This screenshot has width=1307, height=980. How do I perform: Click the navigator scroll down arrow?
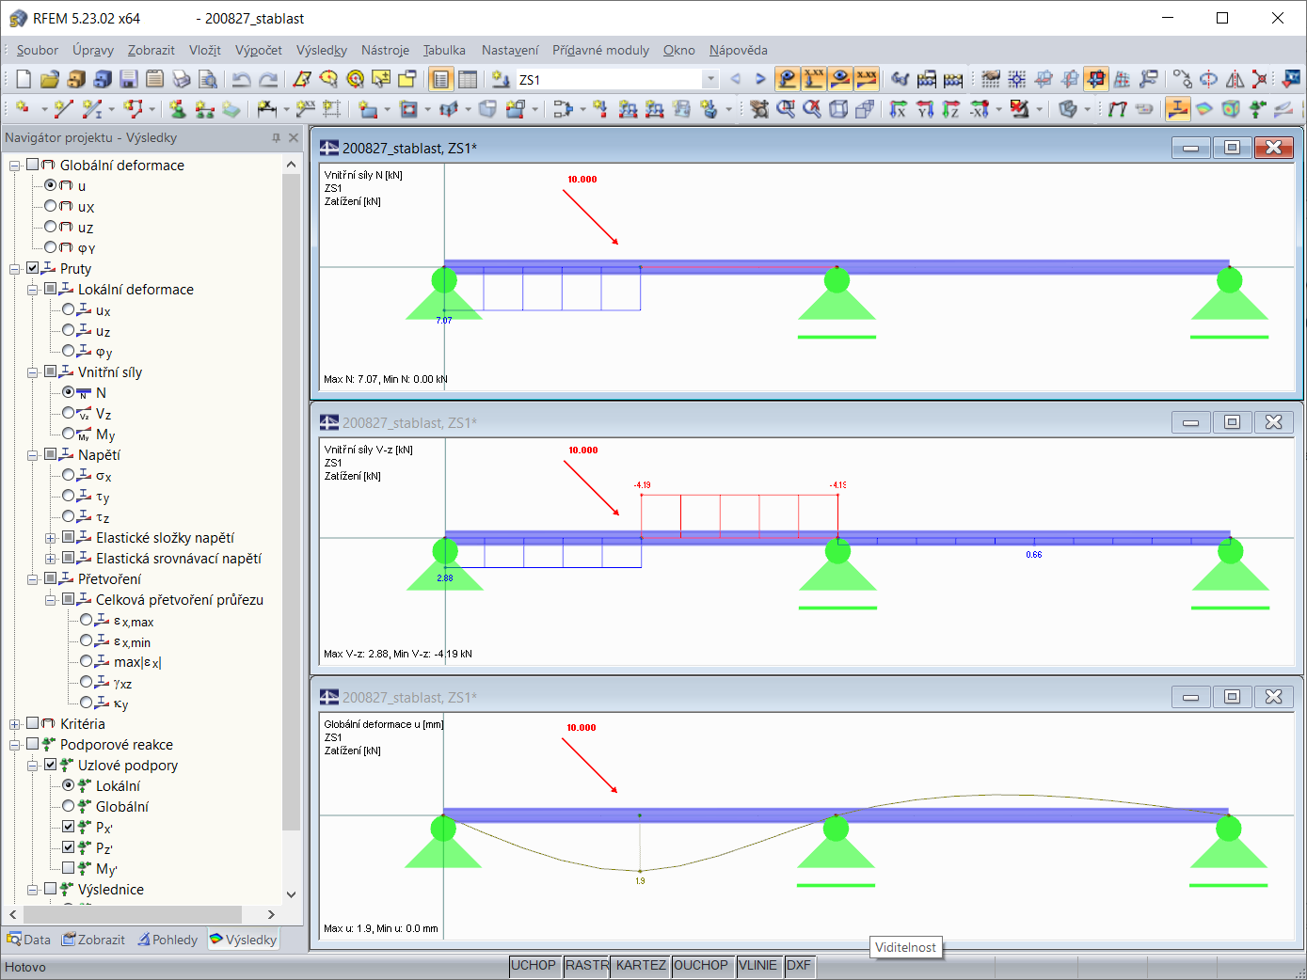click(291, 894)
